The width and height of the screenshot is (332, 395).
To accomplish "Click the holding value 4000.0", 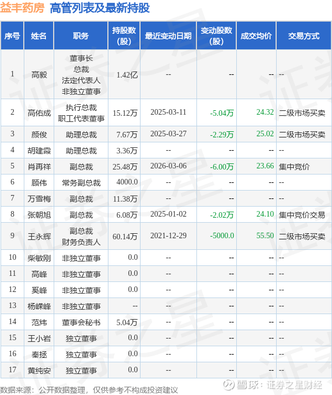I will coord(127,182).
